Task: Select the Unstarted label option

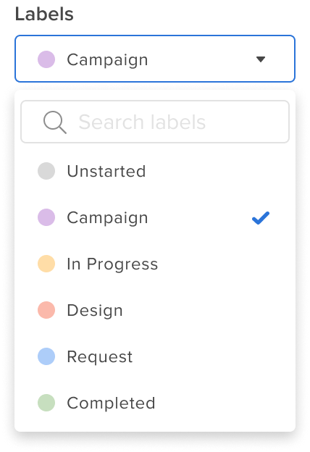Action: coord(155,171)
